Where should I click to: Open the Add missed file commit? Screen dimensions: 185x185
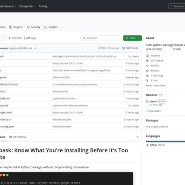61,78
